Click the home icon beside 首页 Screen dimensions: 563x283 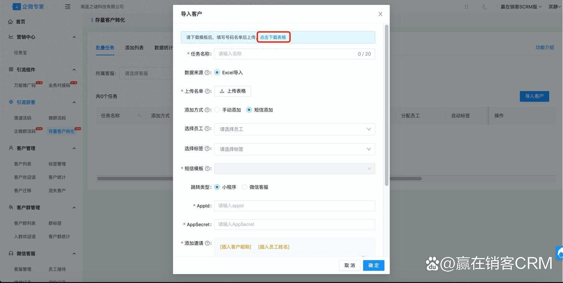point(10,22)
